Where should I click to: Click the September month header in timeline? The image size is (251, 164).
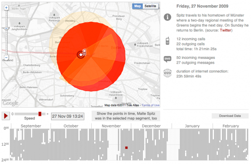[x=31, y=126]
